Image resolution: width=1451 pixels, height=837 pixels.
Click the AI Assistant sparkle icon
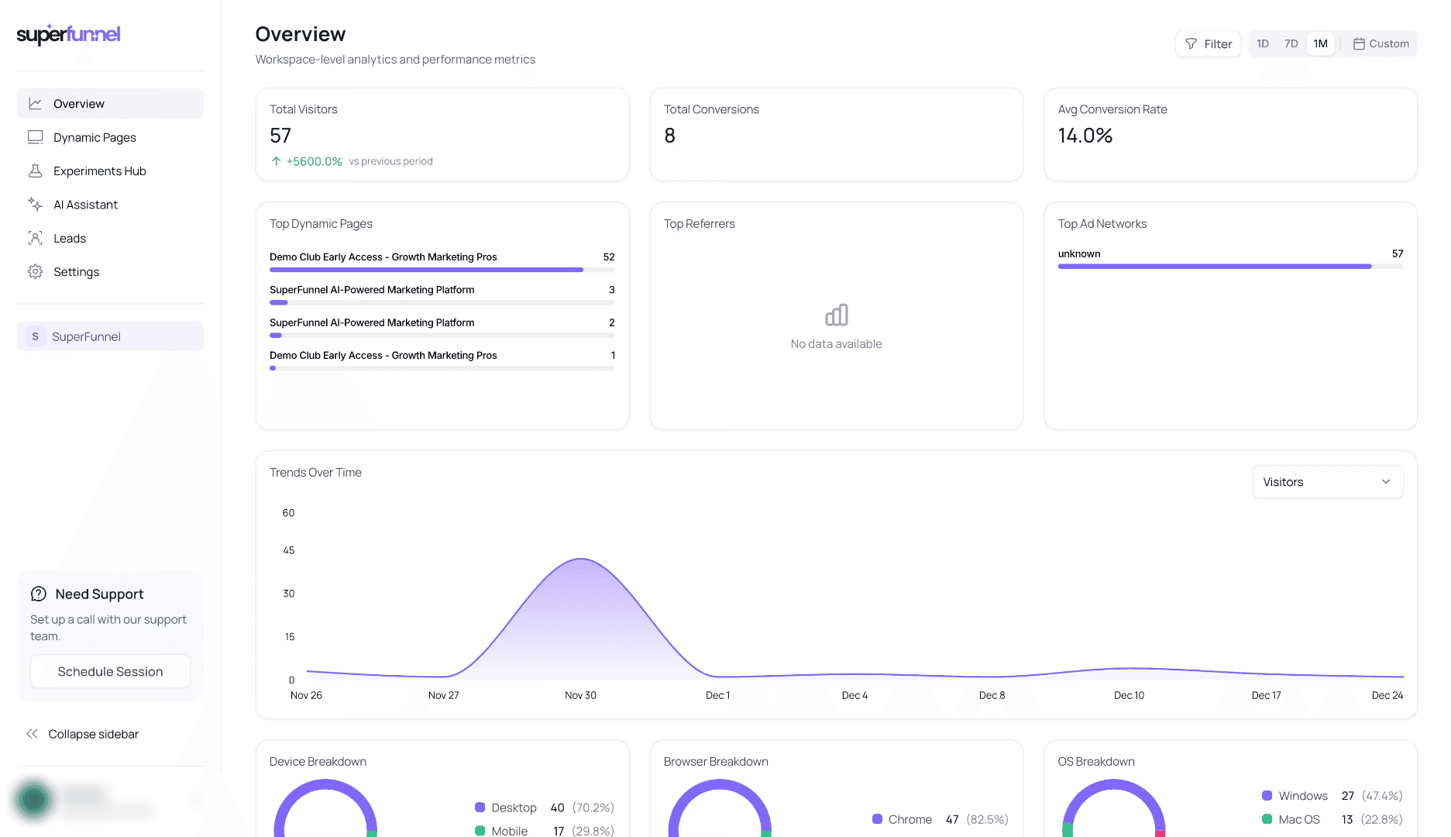click(35, 205)
